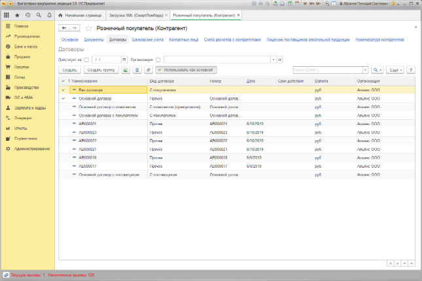Click the performance monitor icon in status bar

coord(6,275)
